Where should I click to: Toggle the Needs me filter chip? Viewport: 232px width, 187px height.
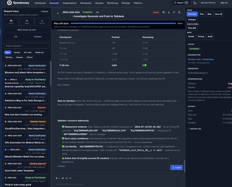[40, 52]
